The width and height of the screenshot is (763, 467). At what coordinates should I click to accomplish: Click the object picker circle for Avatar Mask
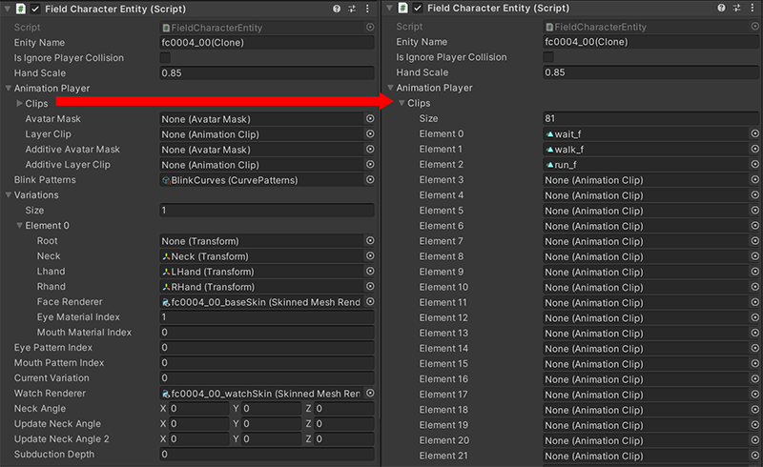coord(369,119)
